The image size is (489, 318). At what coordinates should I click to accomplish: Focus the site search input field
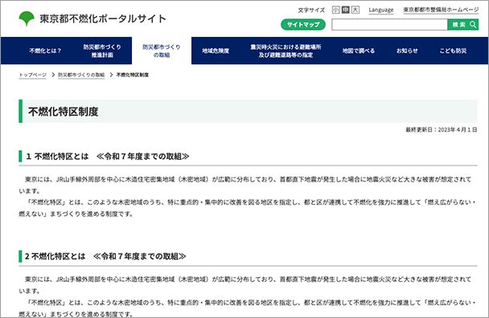pyautogui.click(x=389, y=25)
